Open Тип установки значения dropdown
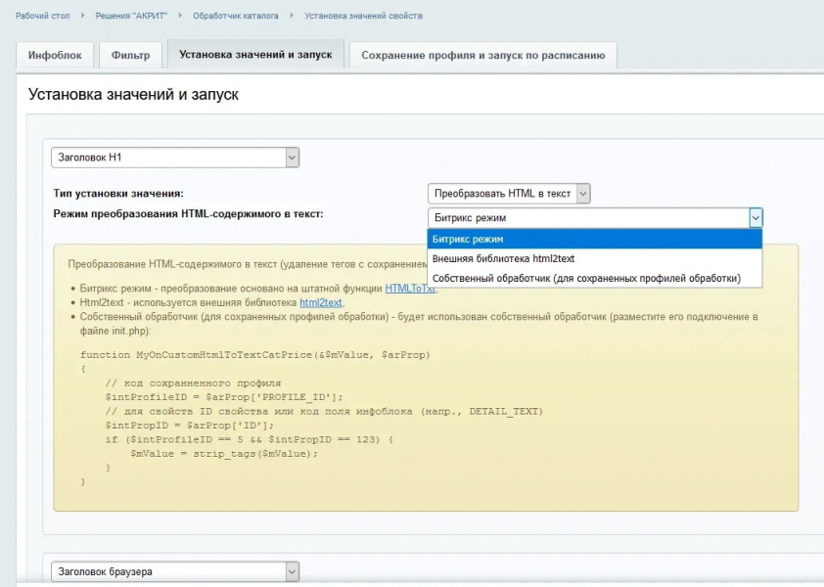Screen dimensions: 824x587 pyautogui.click(x=509, y=194)
